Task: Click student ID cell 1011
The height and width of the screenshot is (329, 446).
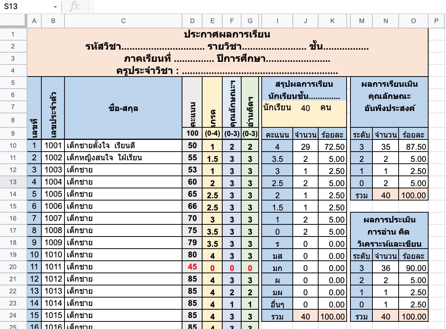Action: [53, 267]
